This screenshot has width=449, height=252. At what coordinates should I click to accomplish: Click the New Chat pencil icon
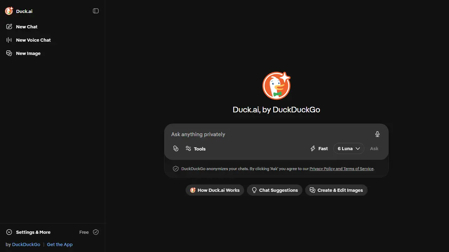[9, 27]
